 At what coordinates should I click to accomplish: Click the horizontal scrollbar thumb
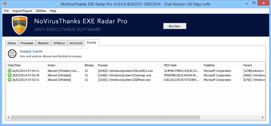[x=105, y=117]
